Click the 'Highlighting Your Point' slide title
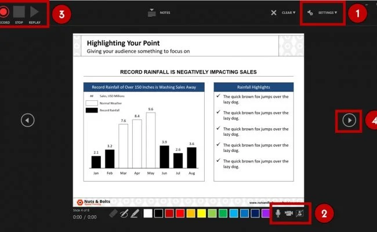Screen dimensions: 377x232 [123, 43]
